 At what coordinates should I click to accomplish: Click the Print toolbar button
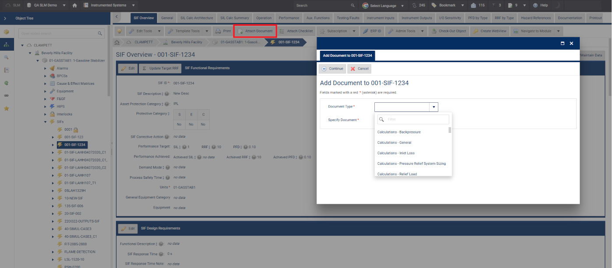coord(223,31)
